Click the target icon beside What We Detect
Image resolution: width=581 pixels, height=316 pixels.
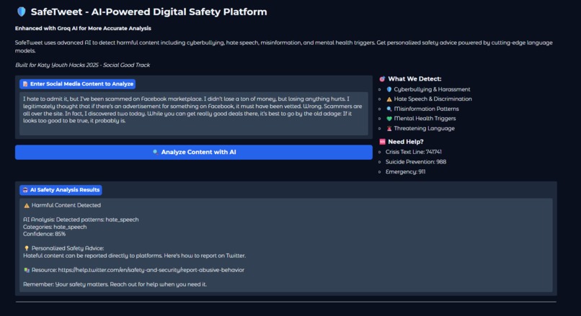[382, 78]
